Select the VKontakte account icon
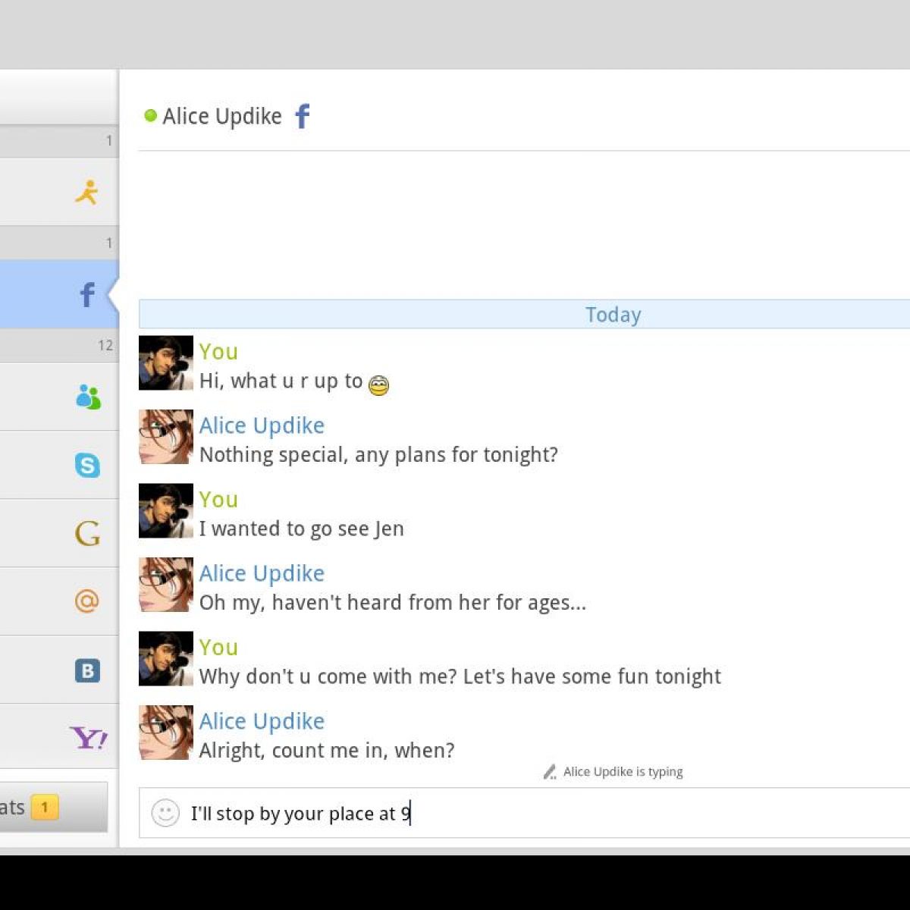 click(x=87, y=670)
